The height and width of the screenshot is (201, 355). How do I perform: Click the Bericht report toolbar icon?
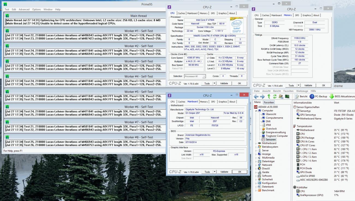pyautogui.click(x=297, y=96)
